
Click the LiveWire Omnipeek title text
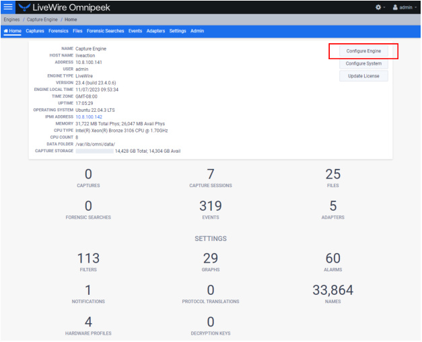71,7
